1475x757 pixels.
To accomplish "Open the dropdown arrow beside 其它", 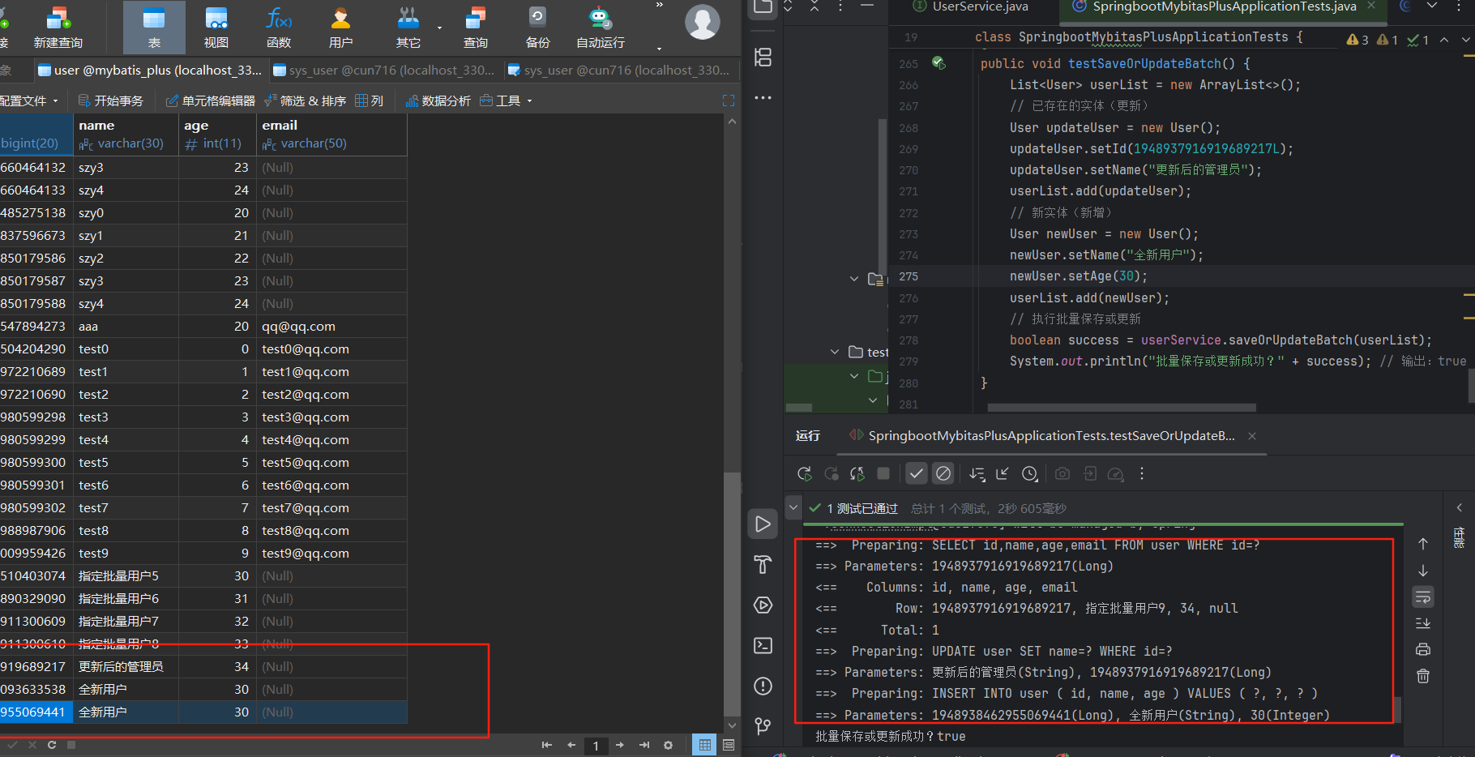I will pos(440,28).
